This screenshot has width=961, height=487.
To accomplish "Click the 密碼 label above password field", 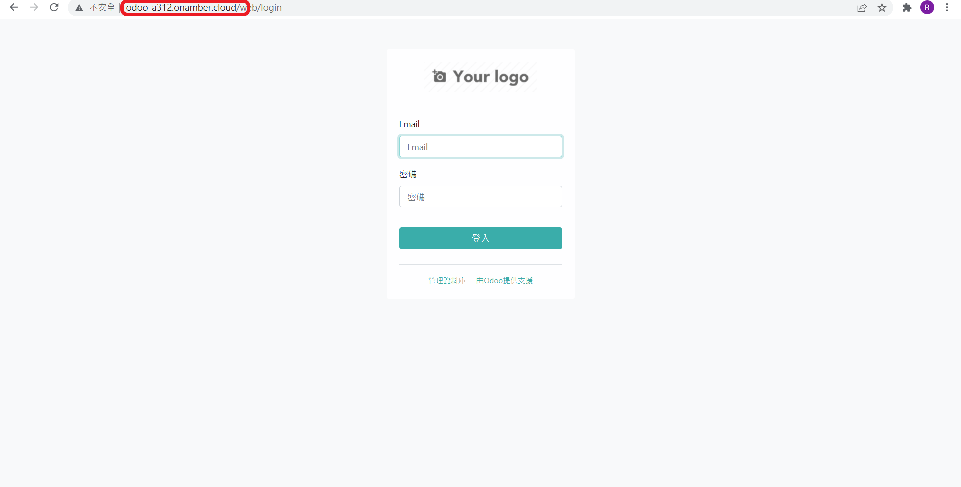I will [x=408, y=174].
